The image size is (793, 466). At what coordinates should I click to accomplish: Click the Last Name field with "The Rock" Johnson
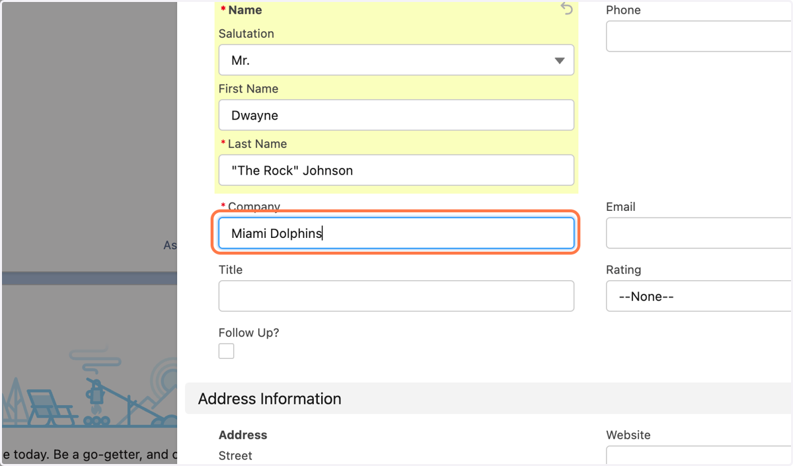pos(397,171)
